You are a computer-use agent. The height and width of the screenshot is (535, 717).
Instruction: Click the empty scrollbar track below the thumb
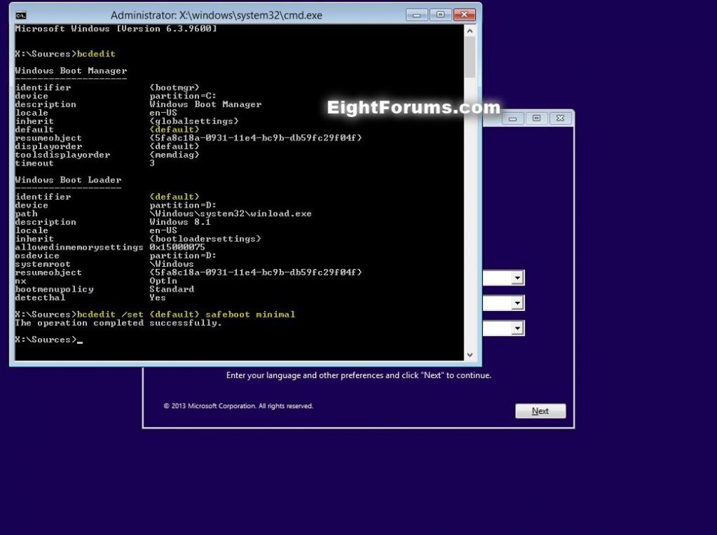469,214
